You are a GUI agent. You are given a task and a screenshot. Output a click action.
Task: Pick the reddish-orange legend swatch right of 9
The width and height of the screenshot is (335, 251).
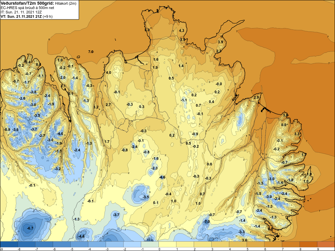pyautogui.click(x=326, y=244)
